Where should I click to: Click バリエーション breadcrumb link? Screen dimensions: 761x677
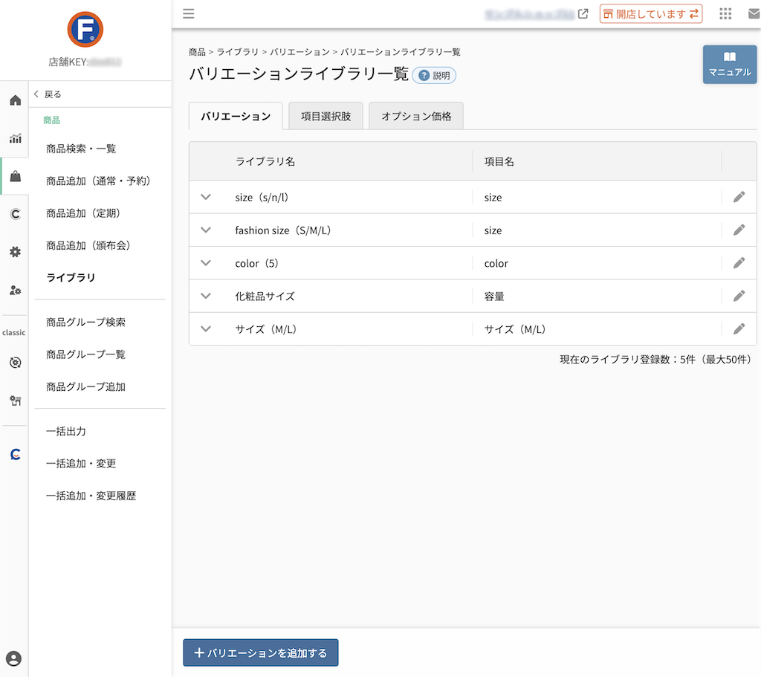click(x=299, y=52)
